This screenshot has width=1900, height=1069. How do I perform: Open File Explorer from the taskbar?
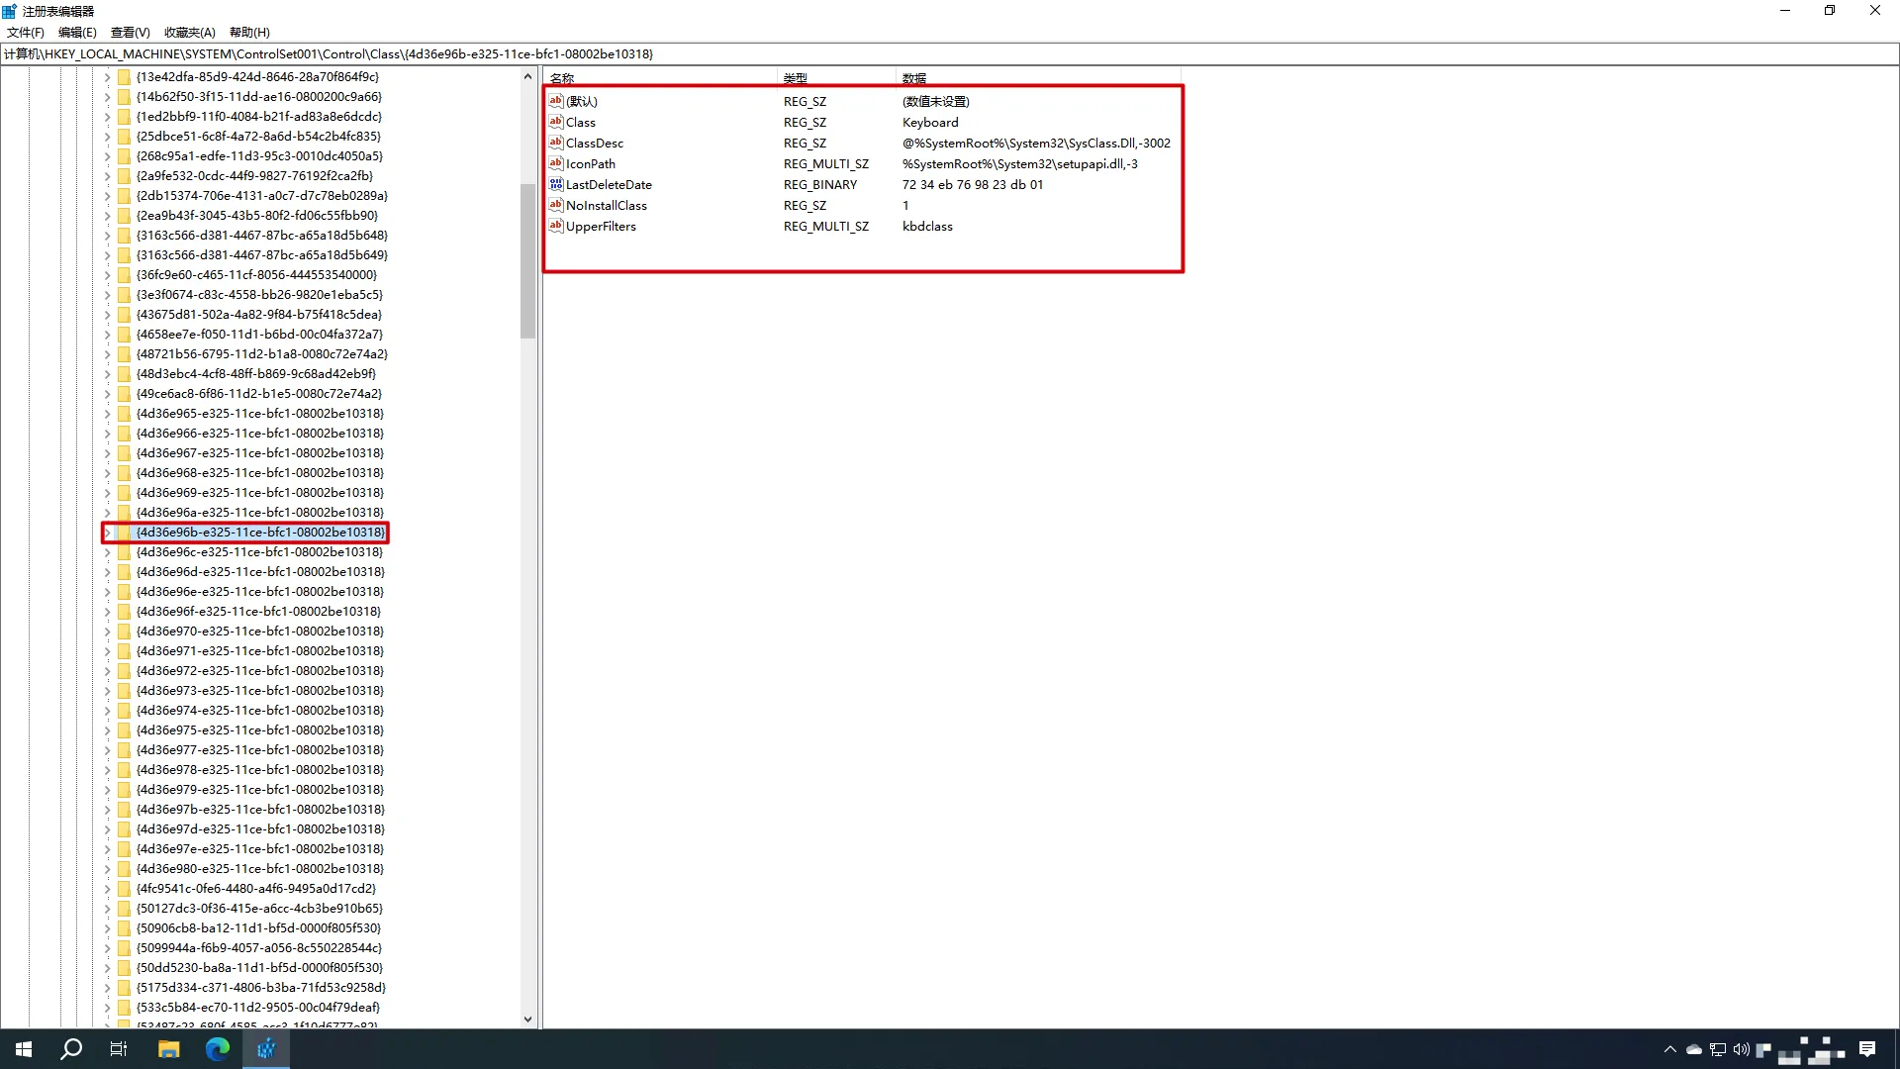pos(168,1049)
